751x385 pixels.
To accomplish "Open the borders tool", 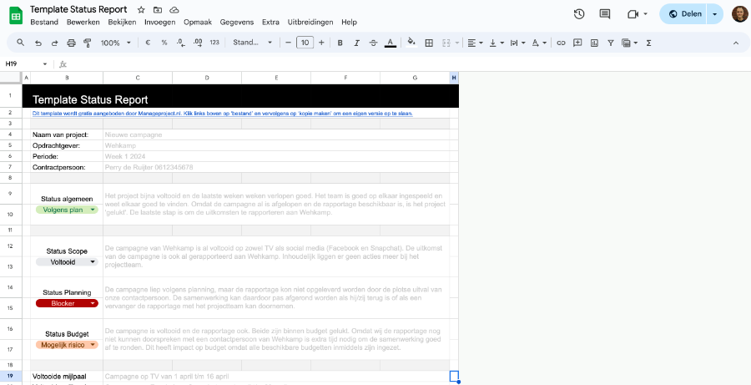I will (429, 43).
